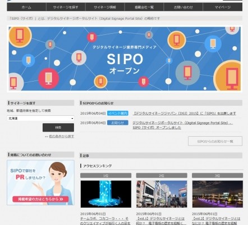The height and width of the screenshot is (225, 248).
Task: Click the 3位 rank label
Action: pyautogui.click(x=218, y=175)
